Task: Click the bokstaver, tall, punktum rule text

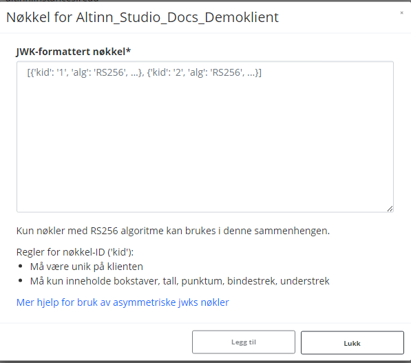Action: [x=180, y=281]
